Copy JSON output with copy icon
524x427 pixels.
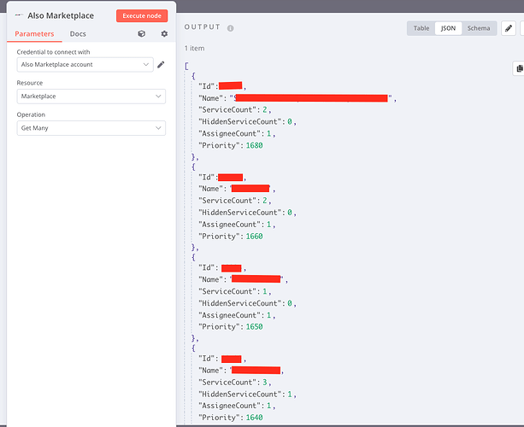pos(520,68)
